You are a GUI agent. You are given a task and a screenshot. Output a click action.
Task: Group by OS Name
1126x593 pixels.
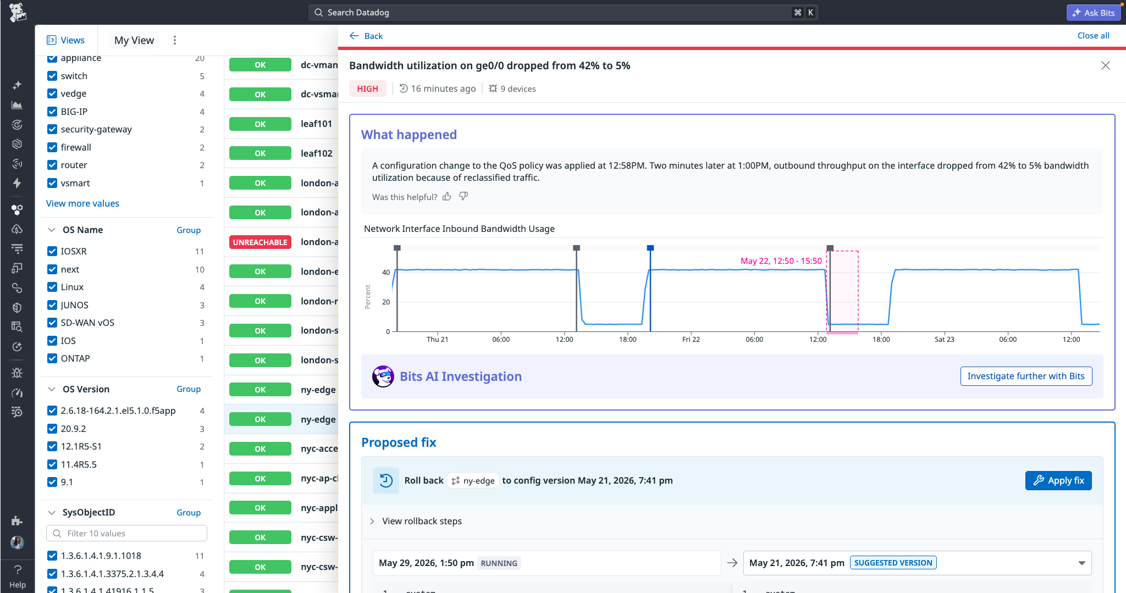189,230
